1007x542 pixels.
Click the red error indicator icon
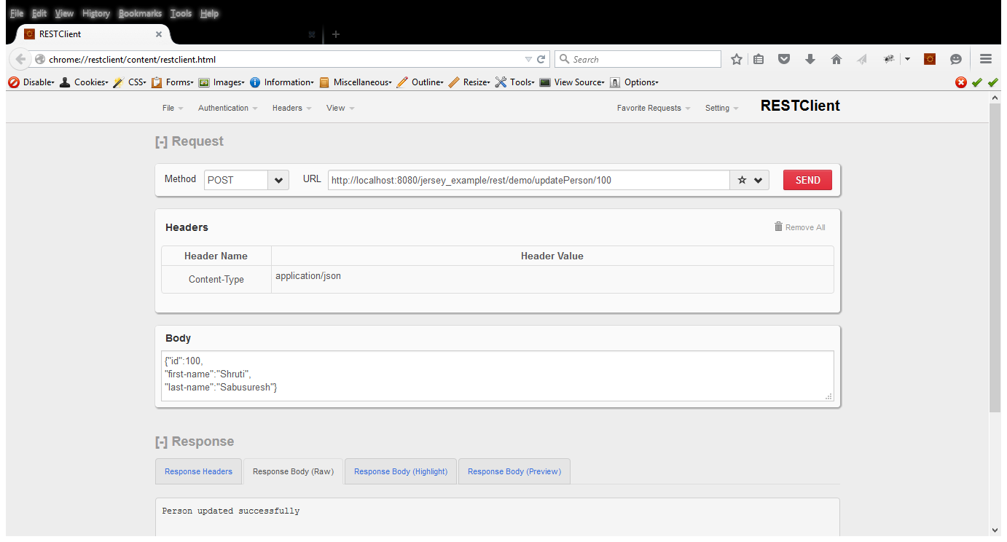point(961,82)
